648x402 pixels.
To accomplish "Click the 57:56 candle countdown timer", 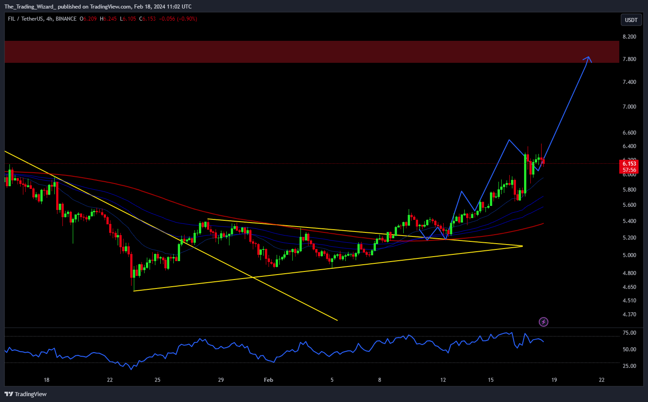I will pos(629,170).
